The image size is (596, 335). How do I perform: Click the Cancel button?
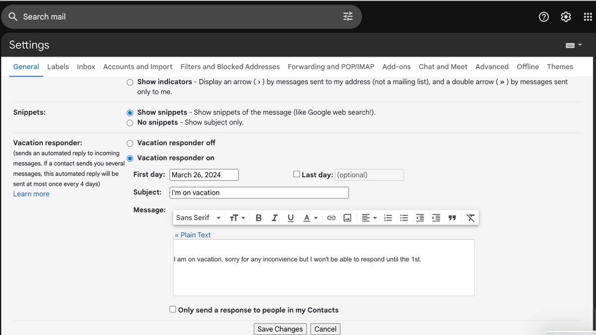[325, 329]
